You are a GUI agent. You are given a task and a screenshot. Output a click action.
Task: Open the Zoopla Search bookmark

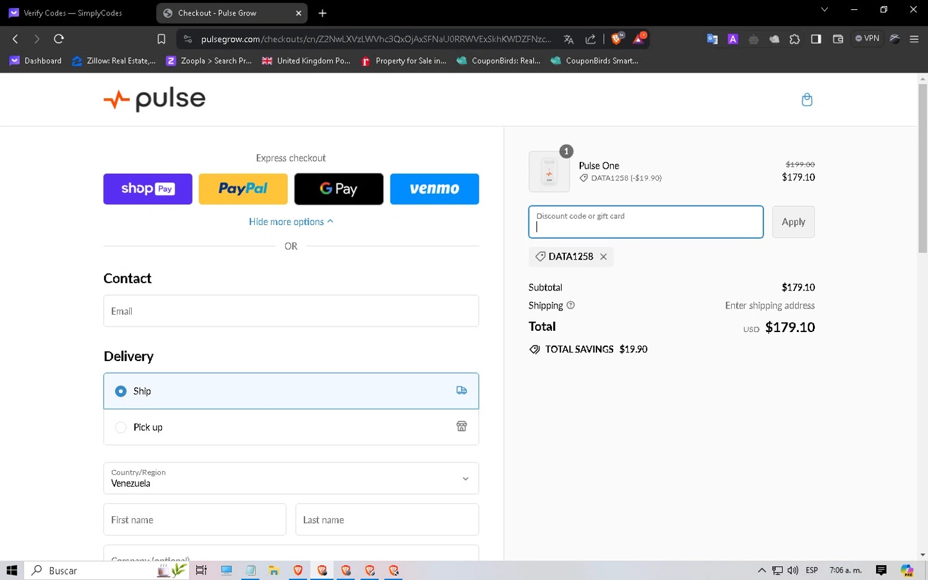click(209, 61)
